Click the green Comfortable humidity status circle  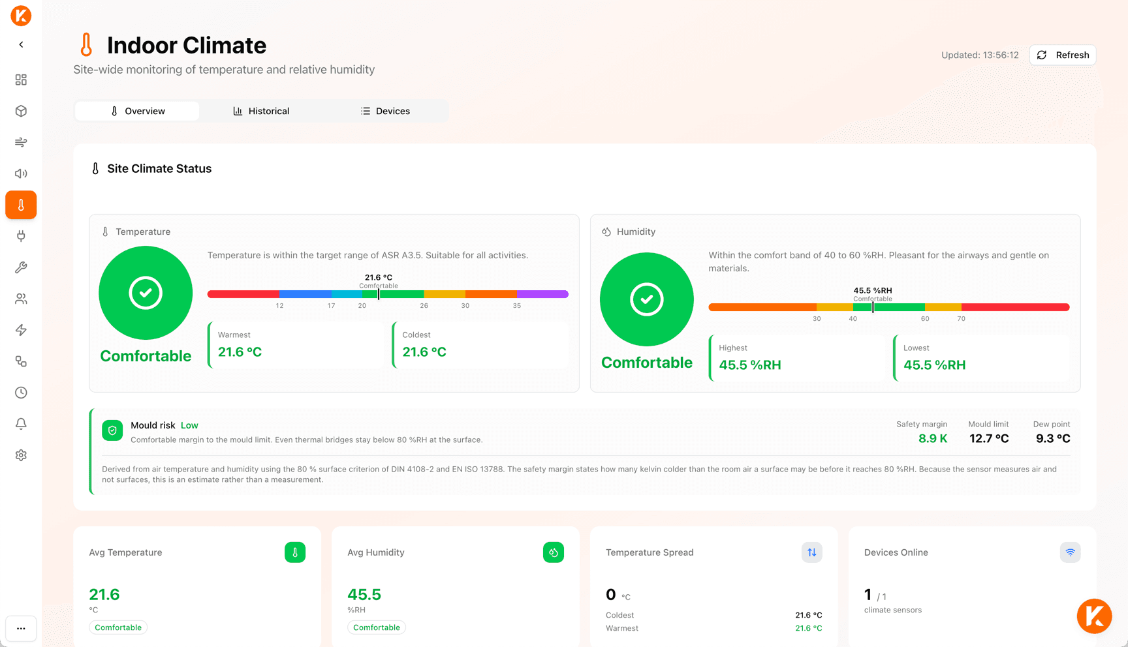(x=647, y=299)
